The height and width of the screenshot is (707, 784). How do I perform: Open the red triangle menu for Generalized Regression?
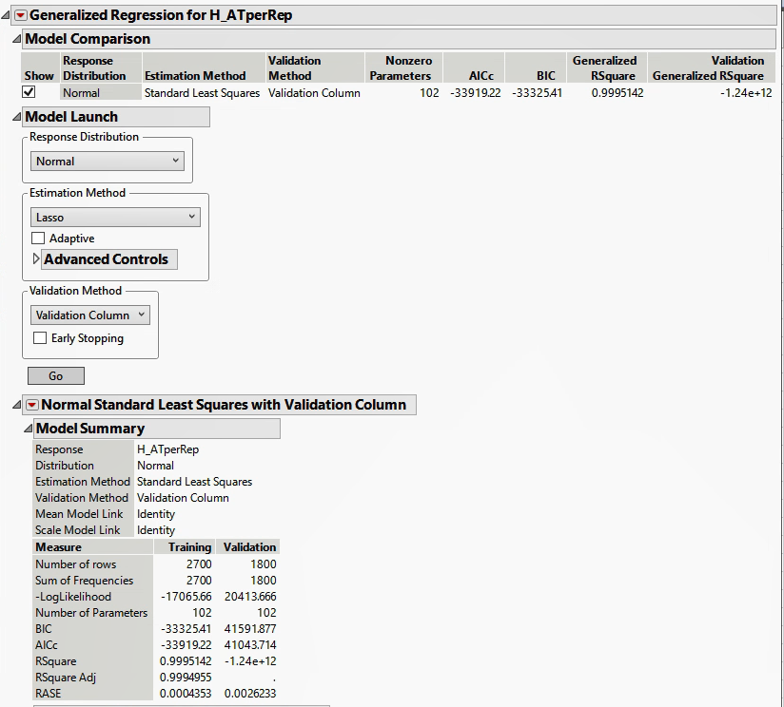click(x=21, y=16)
